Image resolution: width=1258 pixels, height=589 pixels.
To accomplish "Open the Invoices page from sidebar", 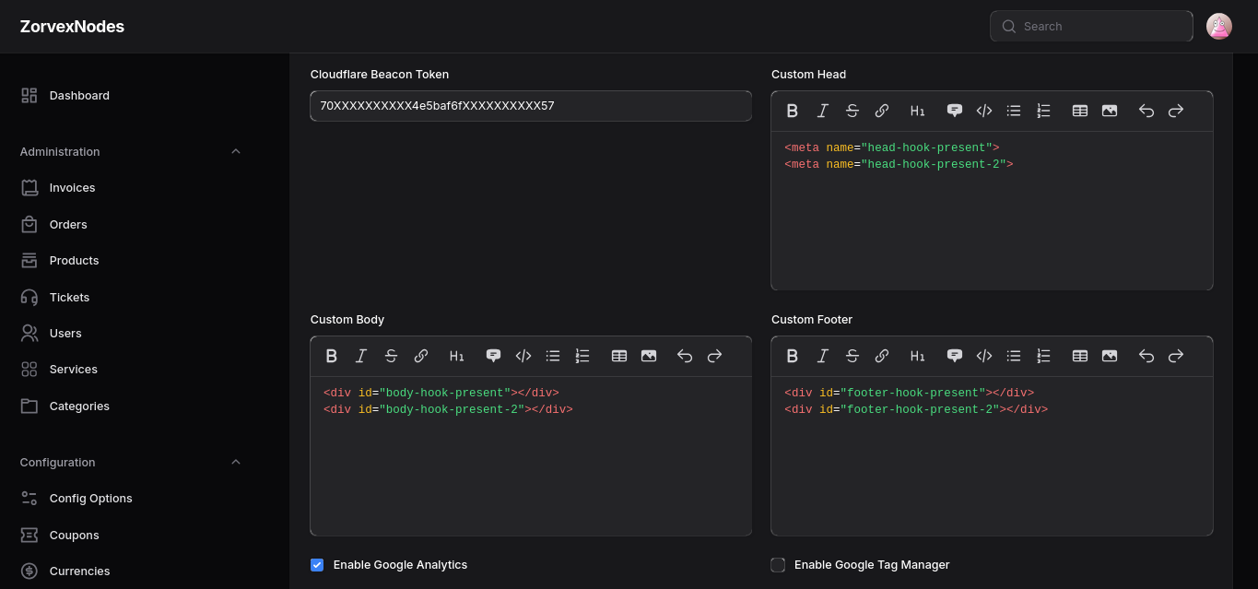I will pyautogui.click(x=72, y=188).
